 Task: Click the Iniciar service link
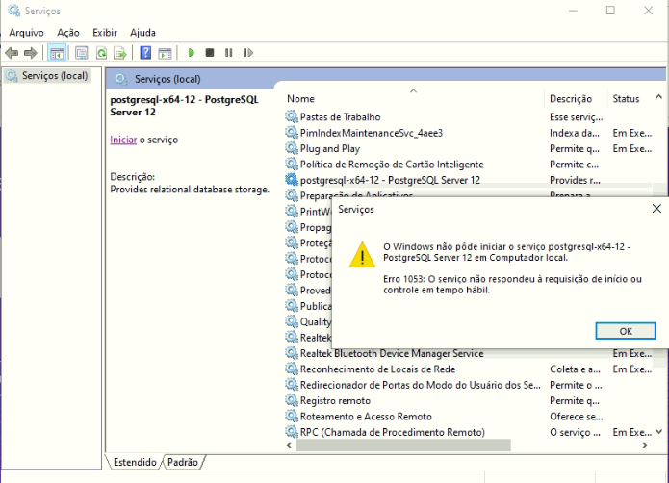123,140
